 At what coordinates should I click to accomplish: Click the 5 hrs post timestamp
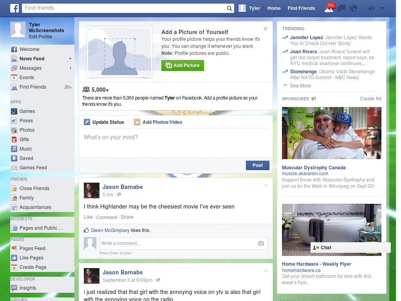coord(108,195)
